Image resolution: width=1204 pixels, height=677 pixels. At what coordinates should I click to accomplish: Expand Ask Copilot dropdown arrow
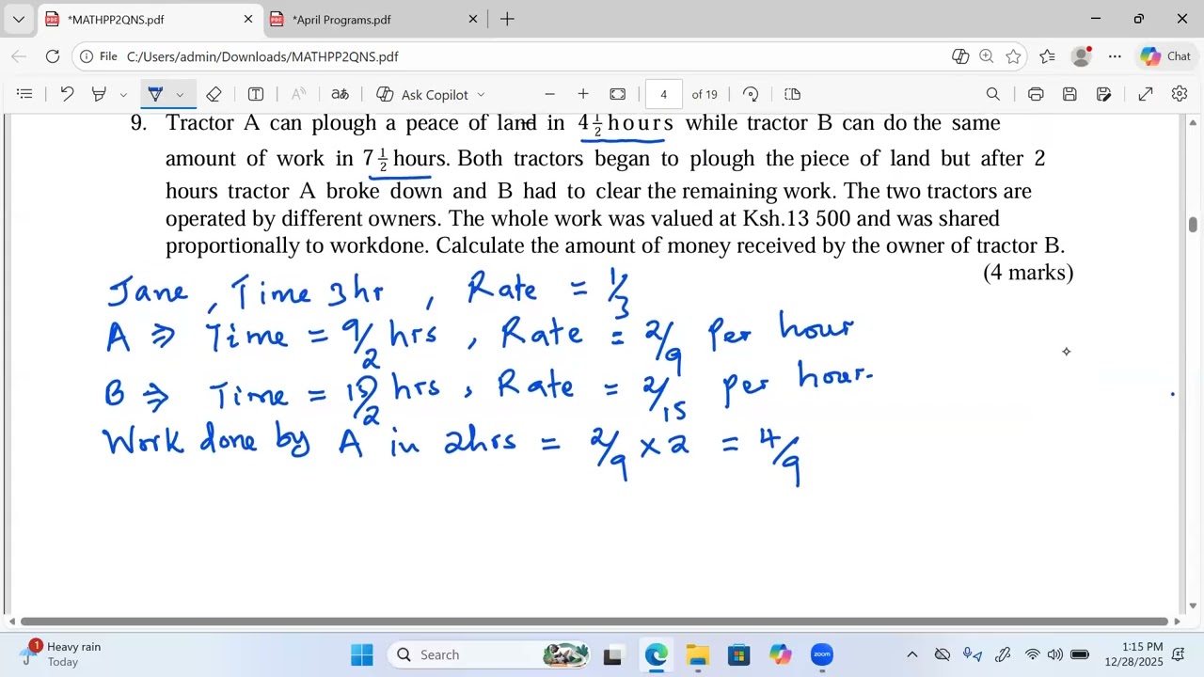[x=481, y=94]
